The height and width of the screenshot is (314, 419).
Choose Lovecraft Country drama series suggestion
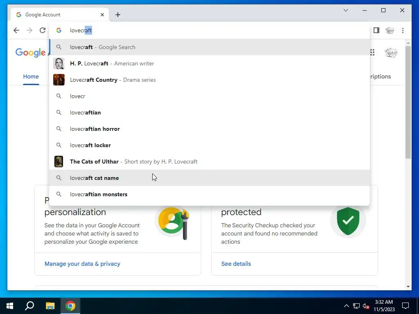tap(210, 80)
